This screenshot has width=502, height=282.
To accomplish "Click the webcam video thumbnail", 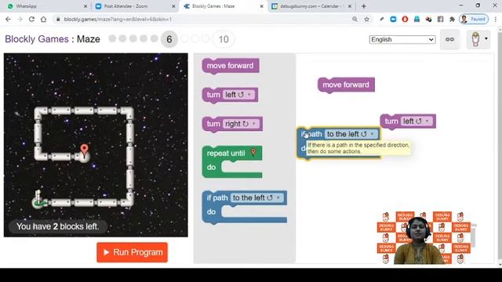I will (424, 238).
